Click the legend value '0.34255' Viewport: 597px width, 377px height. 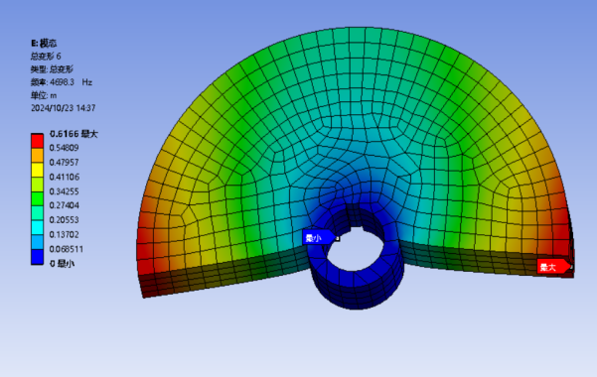64,191
